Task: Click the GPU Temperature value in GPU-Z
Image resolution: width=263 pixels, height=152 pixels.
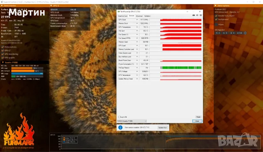Action: (x=144, y=27)
